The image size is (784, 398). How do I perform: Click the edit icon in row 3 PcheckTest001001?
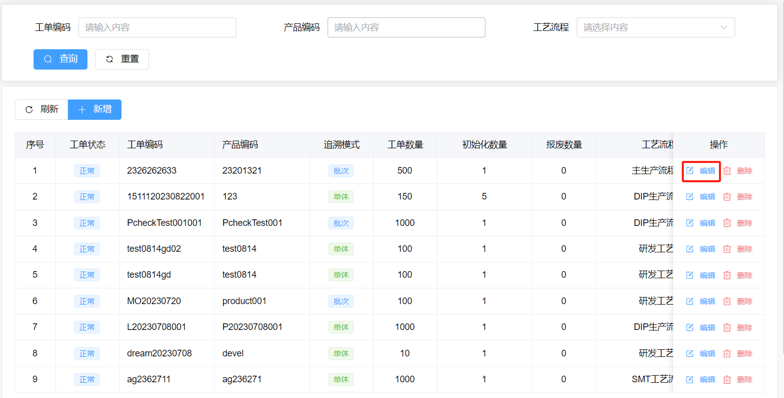(x=690, y=223)
